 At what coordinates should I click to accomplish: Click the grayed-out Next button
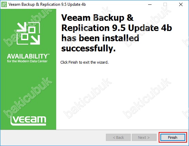(144, 137)
